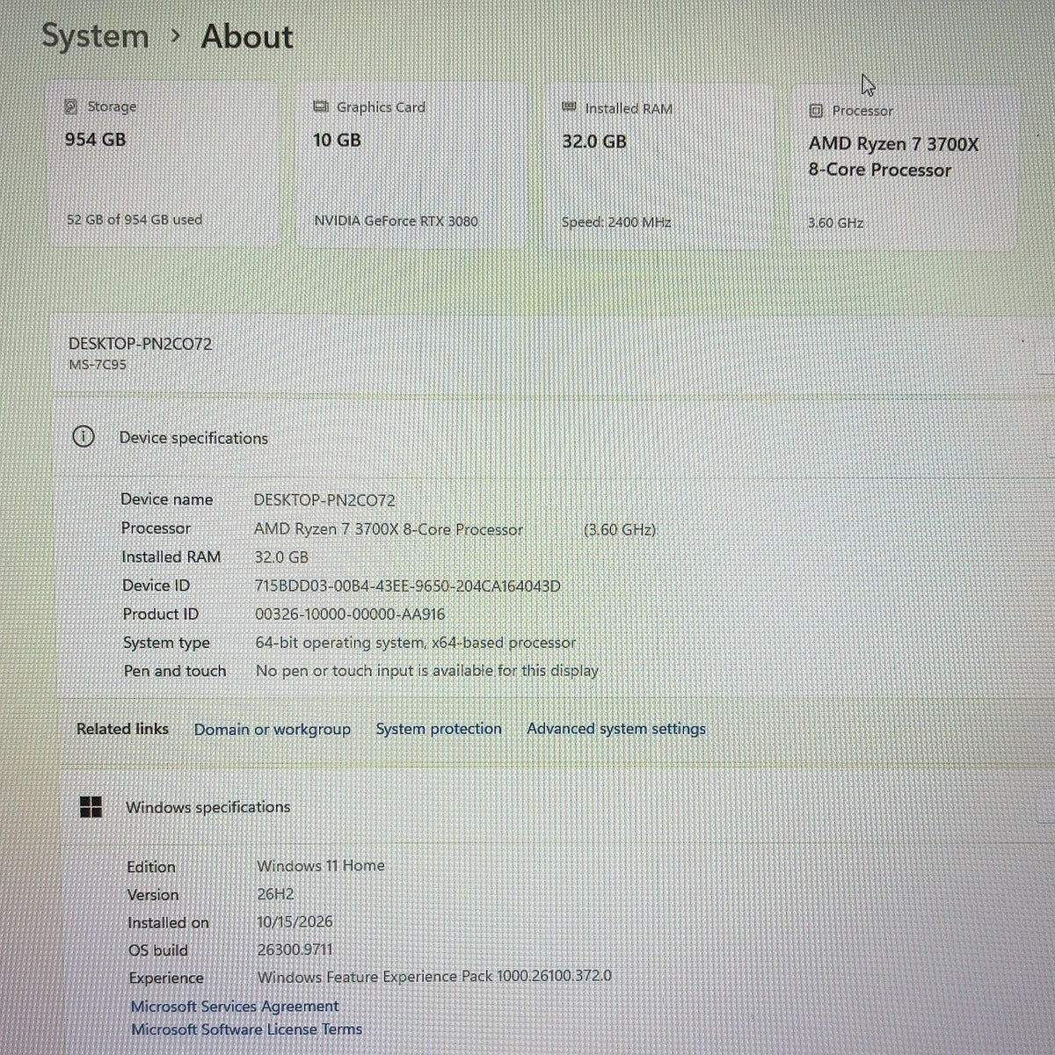The width and height of the screenshot is (1055, 1055).
Task: Select OS build 26300.9711
Action: point(295,949)
